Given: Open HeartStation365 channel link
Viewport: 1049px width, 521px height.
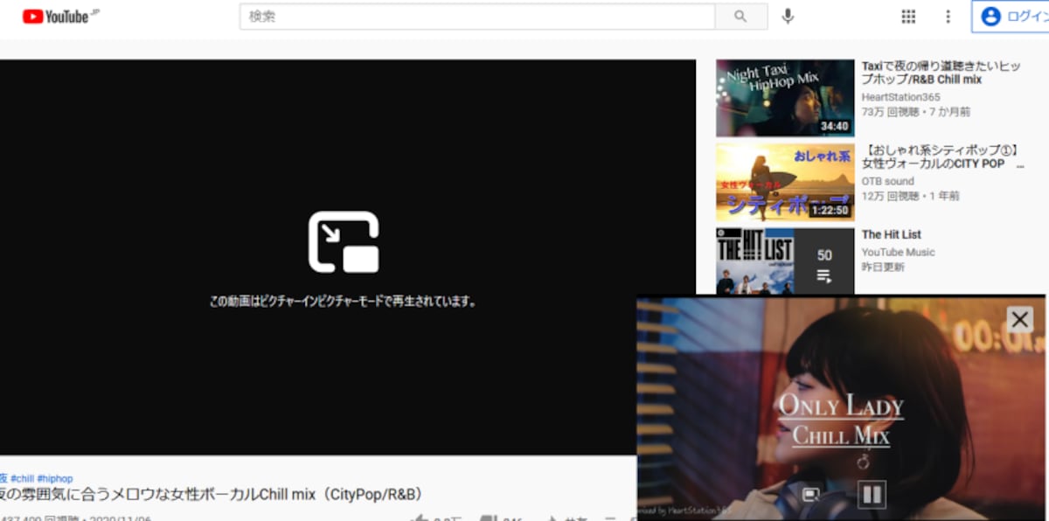Looking at the screenshot, I should 902,97.
